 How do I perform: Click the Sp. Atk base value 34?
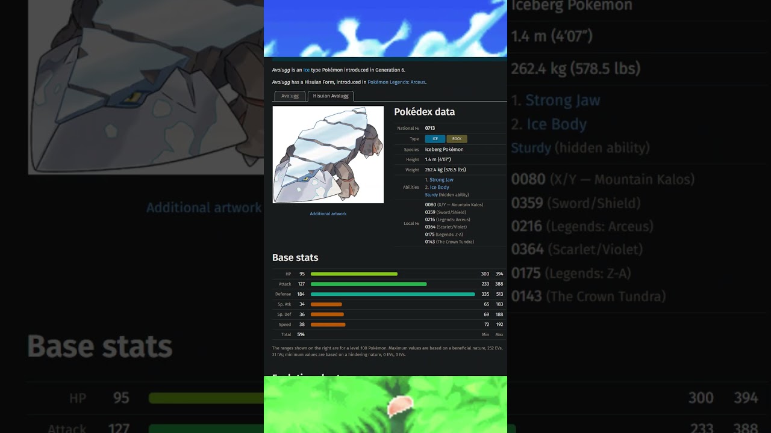coord(302,304)
